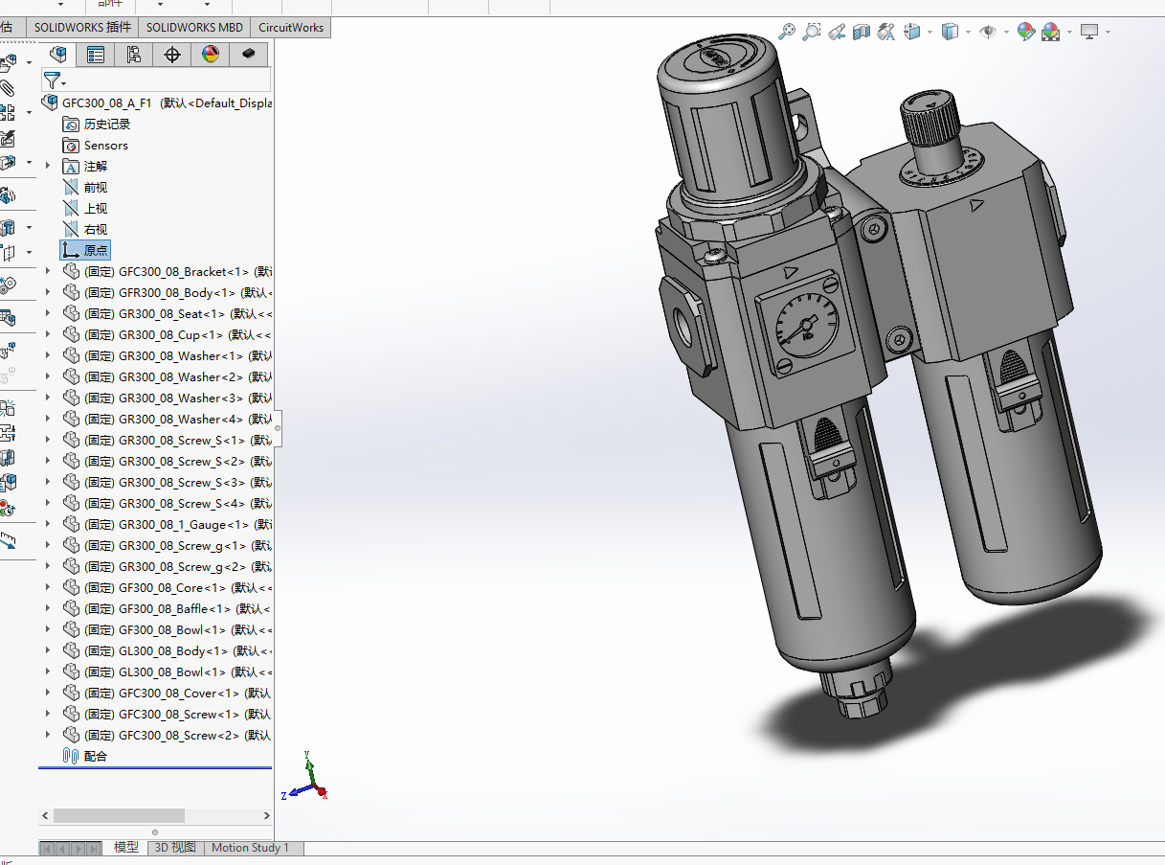Click the Zoom to Fit magnifier icon
1165x865 pixels.
pyautogui.click(x=787, y=32)
